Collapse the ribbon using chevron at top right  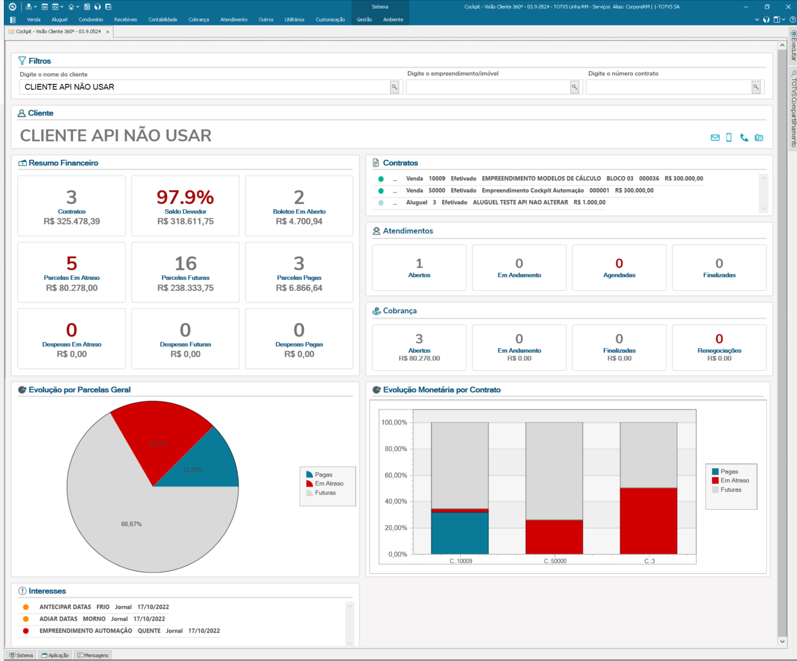tap(757, 19)
